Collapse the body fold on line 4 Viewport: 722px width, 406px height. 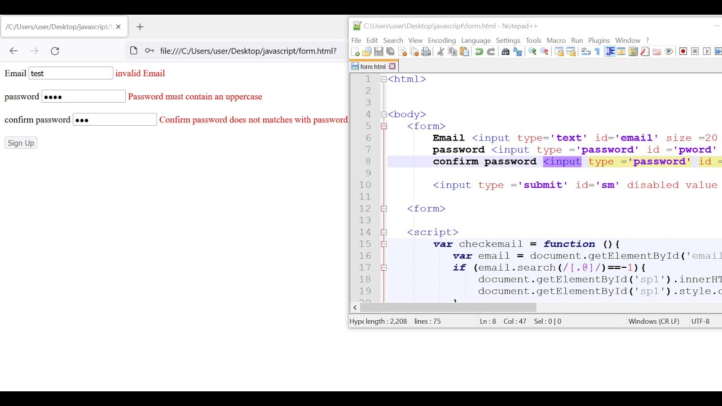(x=384, y=114)
